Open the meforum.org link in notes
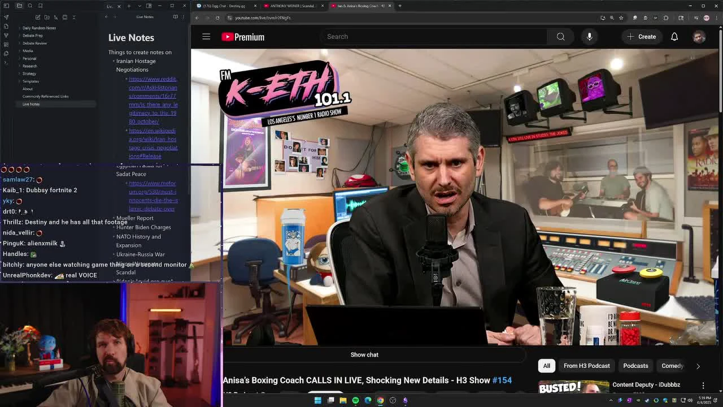The image size is (723, 407). pos(153,196)
